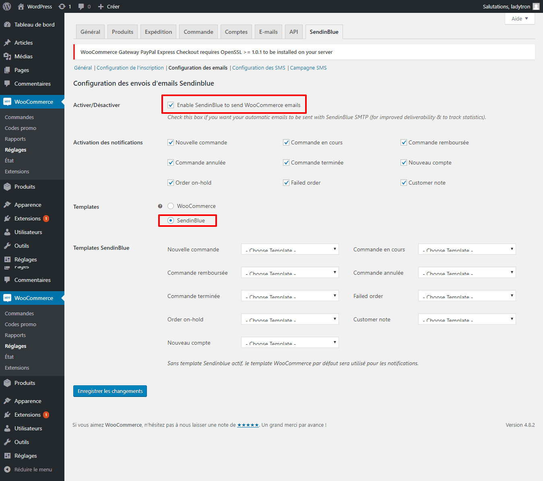Image resolution: width=543 pixels, height=481 pixels.
Task: Click the ladytron user avatar
Action: 536,6
